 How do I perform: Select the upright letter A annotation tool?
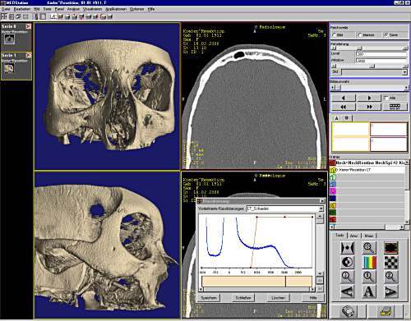(x=369, y=291)
